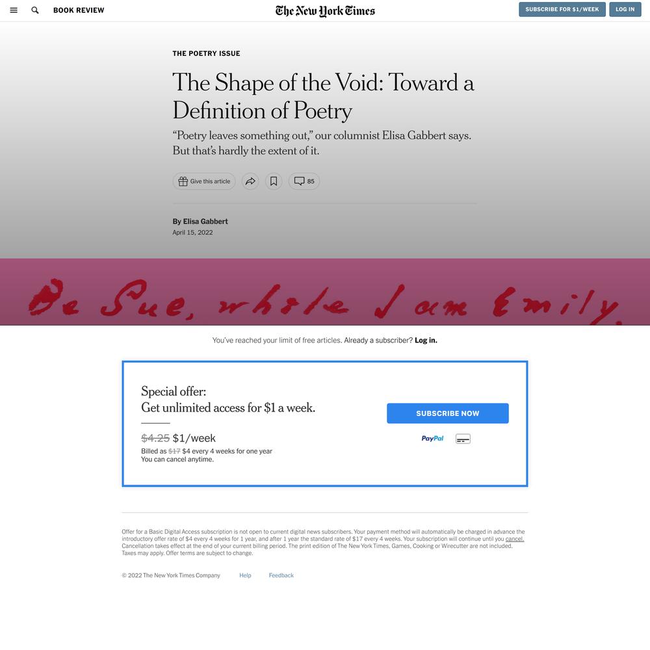Select the PayPal payment logo
The image size is (650, 650).
[x=432, y=438]
